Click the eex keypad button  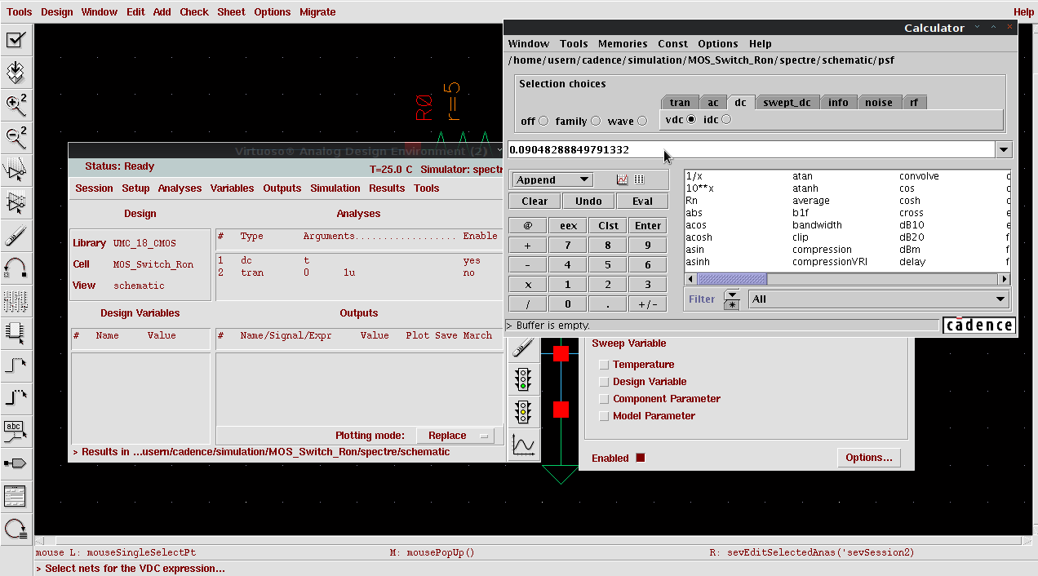[568, 226]
